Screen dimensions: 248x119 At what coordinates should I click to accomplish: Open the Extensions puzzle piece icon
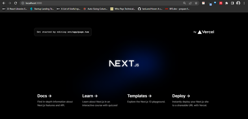coord(227,3)
